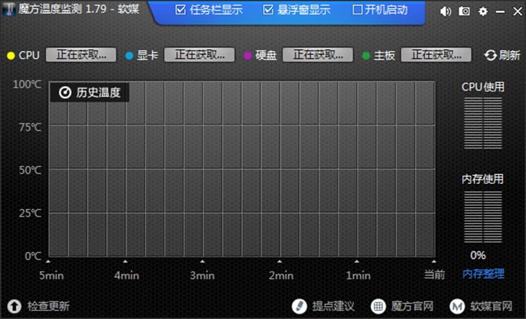This screenshot has width=526, height=319.
Task: Open the 检查更新 link text
Action: (48, 306)
